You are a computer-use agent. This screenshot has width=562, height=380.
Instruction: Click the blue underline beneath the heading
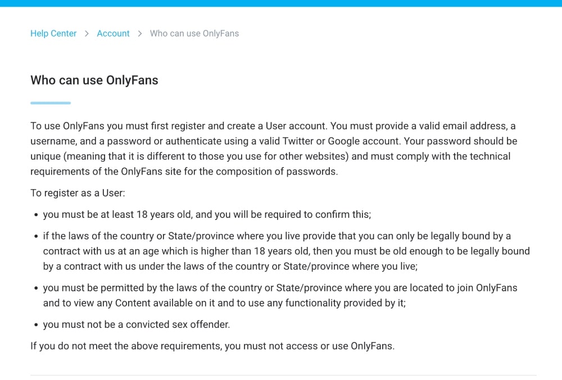[50, 102]
